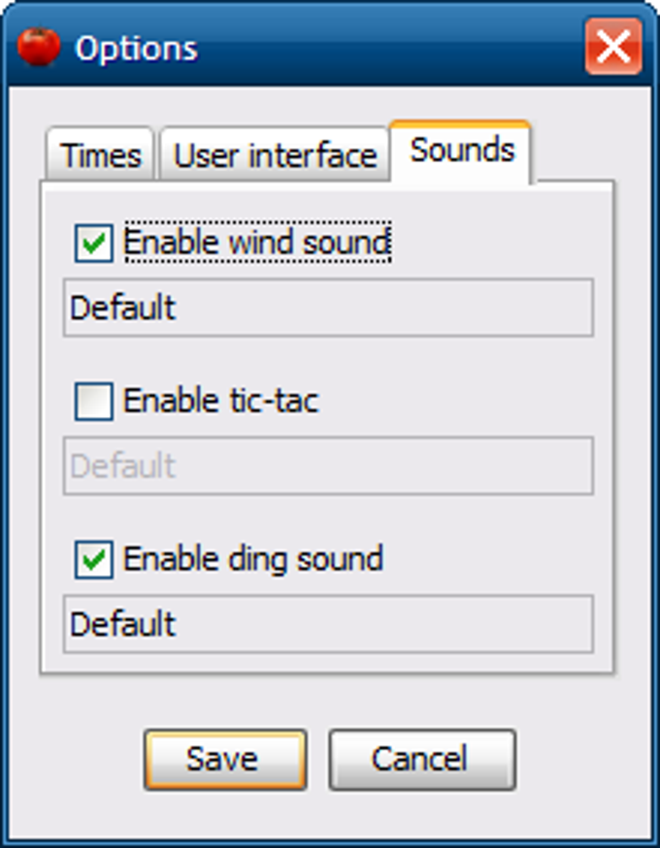Screen dimensions: 660x848
Task: Select the Sounds tab
Action: pyautogui.click(x=461, y=151)
